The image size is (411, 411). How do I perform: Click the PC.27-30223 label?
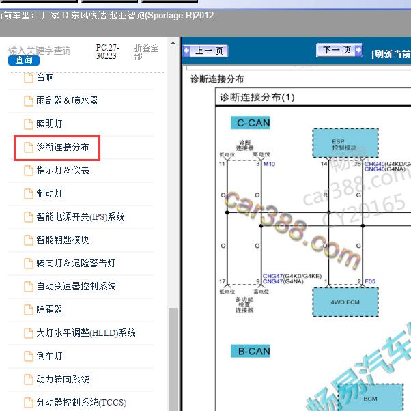click(x=108, y=52)
